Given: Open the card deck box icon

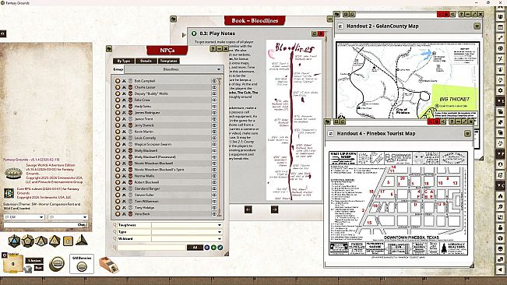Looking at the screenshot, I should 109,265.
